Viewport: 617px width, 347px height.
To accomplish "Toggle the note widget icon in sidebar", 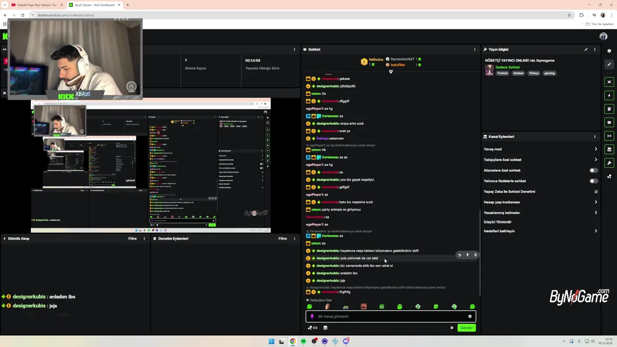I will pos(609,109).
